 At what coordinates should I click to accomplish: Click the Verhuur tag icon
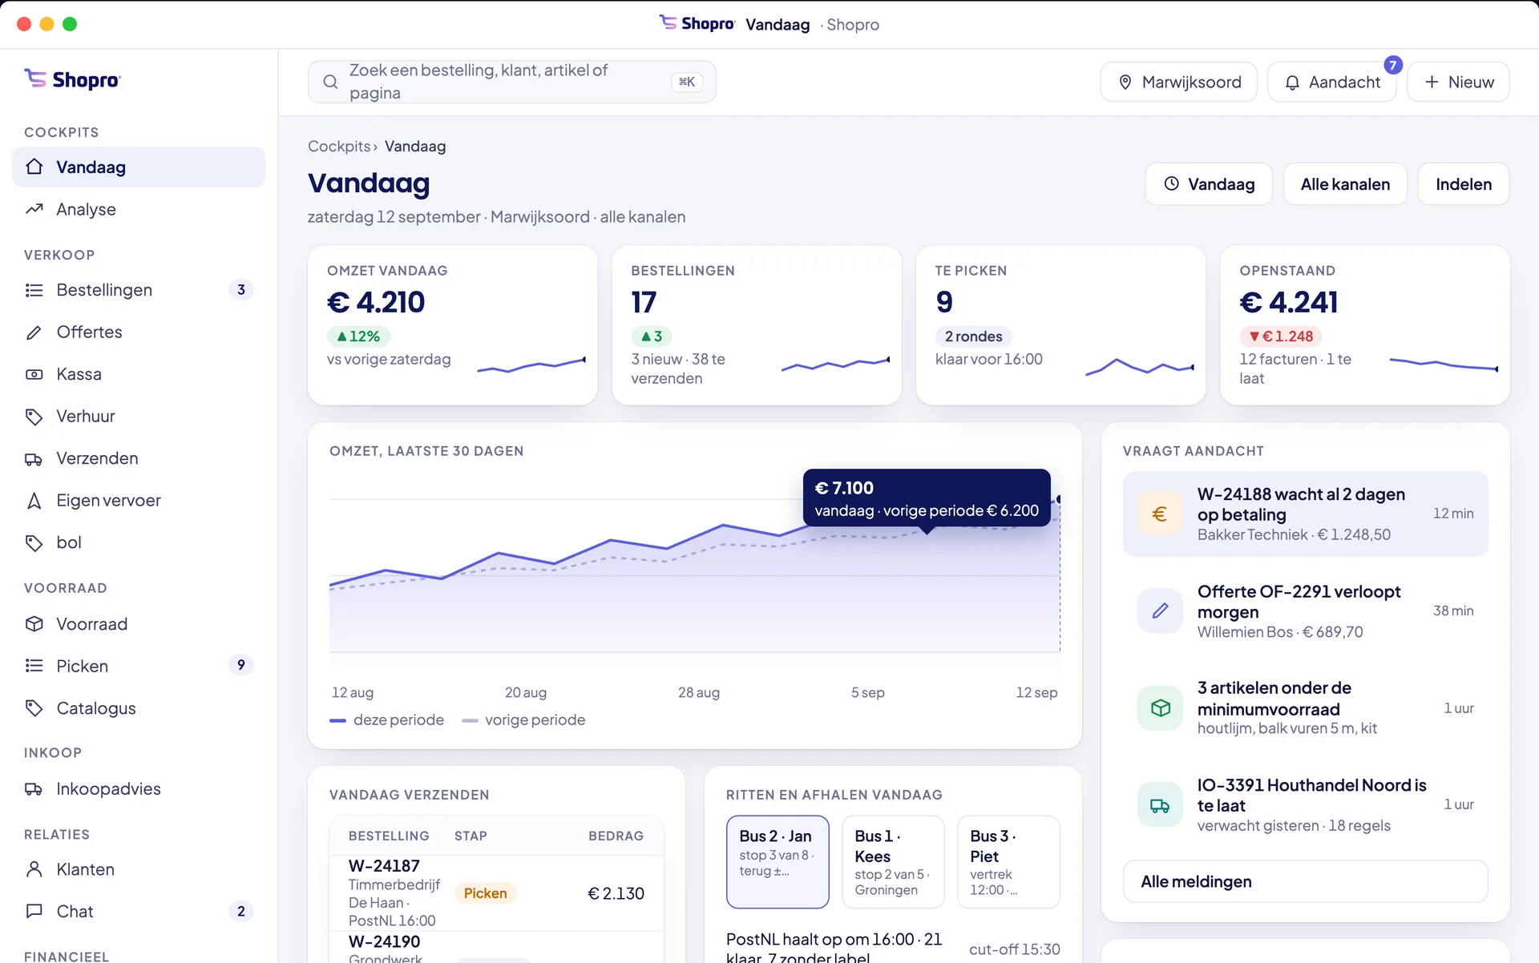click(x=34, y=417)
